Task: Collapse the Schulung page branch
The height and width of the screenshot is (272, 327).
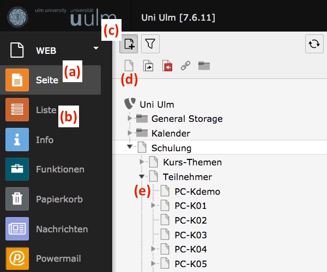Action: (129, 147)
